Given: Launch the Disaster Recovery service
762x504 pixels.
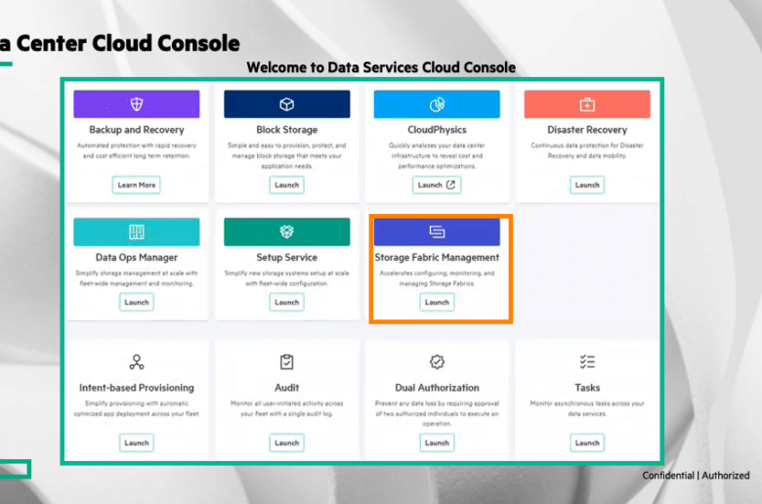Looking at the screenshot, I should tap(587, 185).
